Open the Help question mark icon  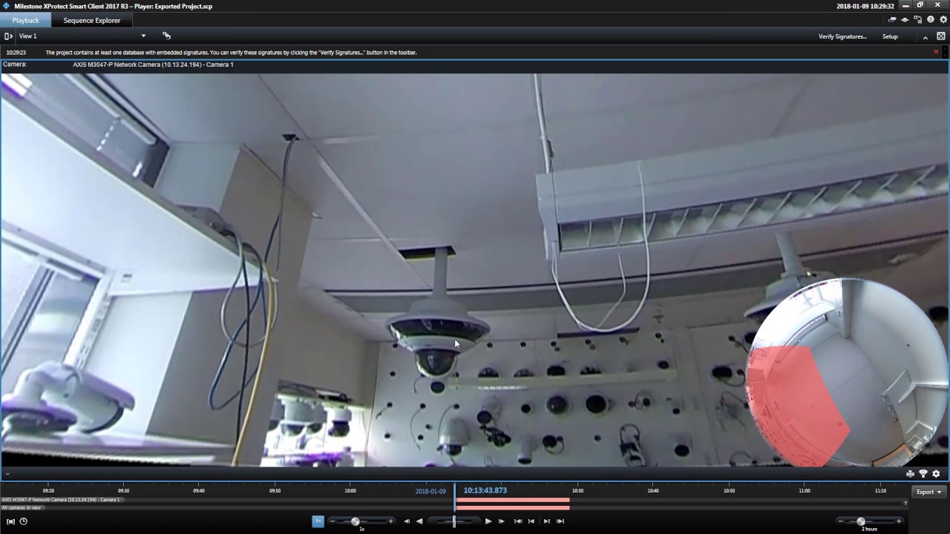(x=931, y=20)
